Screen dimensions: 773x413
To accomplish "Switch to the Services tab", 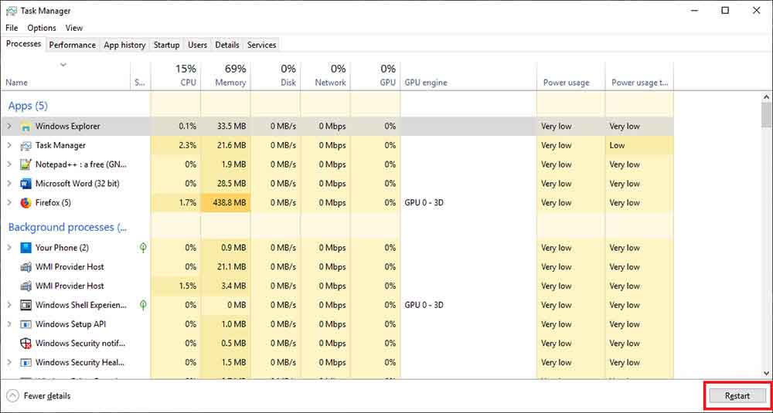I will (262, 45).
